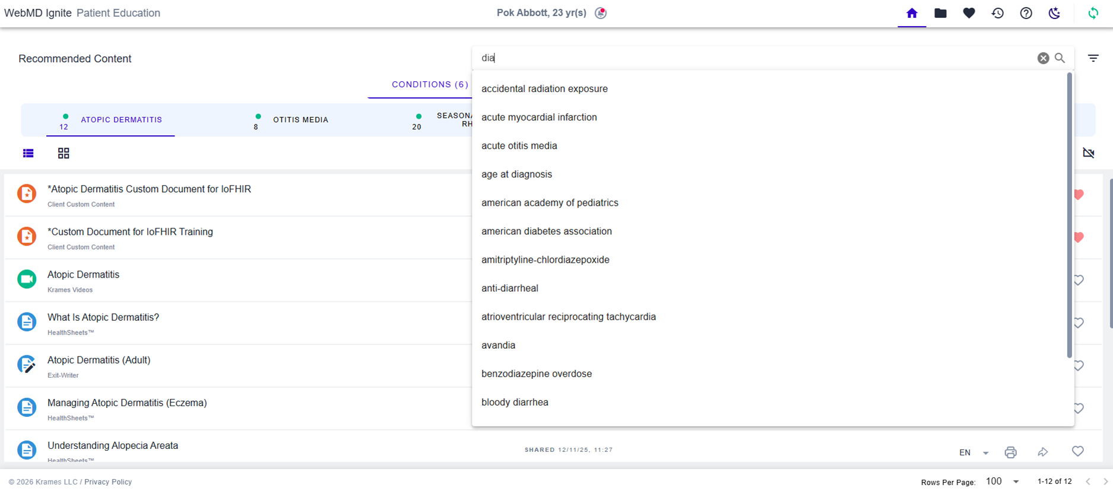
Task: Open EN language dropdown
Action: click(974, 452)
